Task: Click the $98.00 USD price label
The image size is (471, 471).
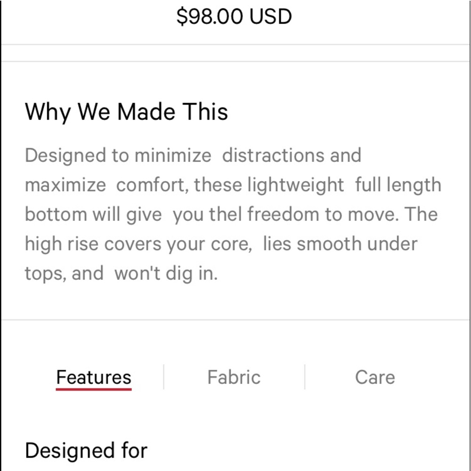Action: point(234,16)
